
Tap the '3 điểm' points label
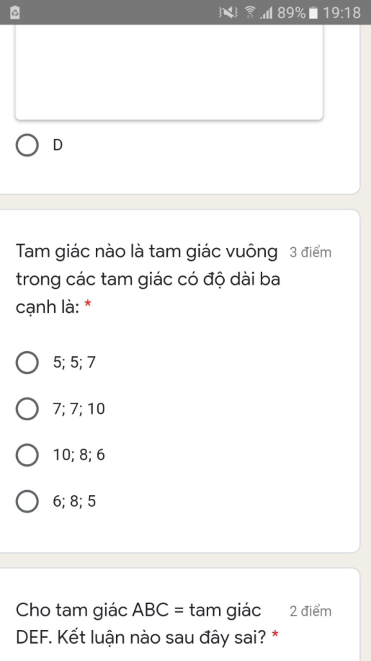(310, 252)
